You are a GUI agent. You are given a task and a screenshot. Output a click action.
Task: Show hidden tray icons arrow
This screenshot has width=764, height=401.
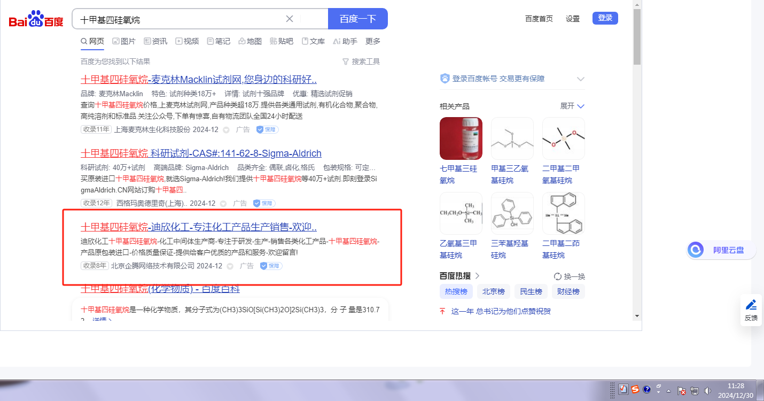(x=668, y=391)
